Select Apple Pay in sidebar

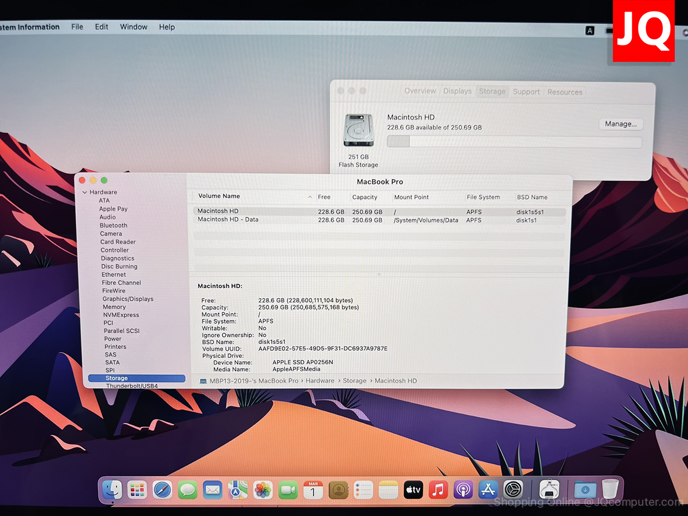click(x=114, y=209)
